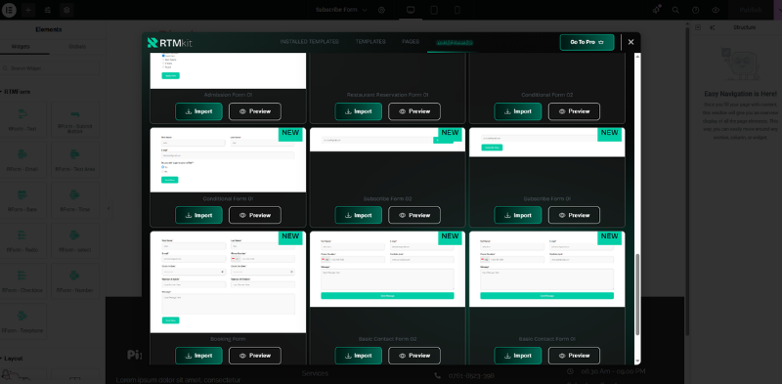Click the Conditional Form 01 thumbnail image

point(228,160)
